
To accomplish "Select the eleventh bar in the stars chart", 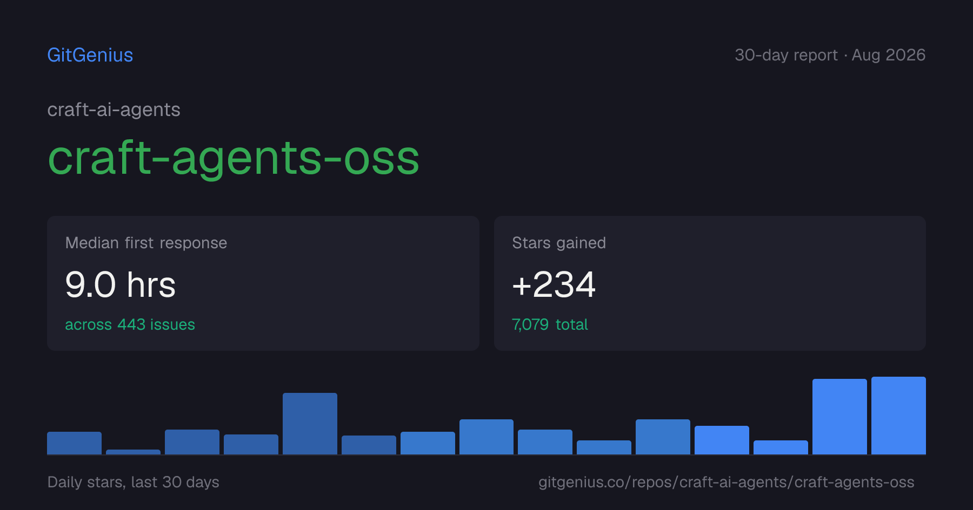I will click(x=663, y=437).
